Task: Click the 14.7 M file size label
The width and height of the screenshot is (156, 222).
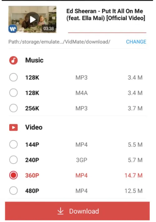Action: [134, 176]
